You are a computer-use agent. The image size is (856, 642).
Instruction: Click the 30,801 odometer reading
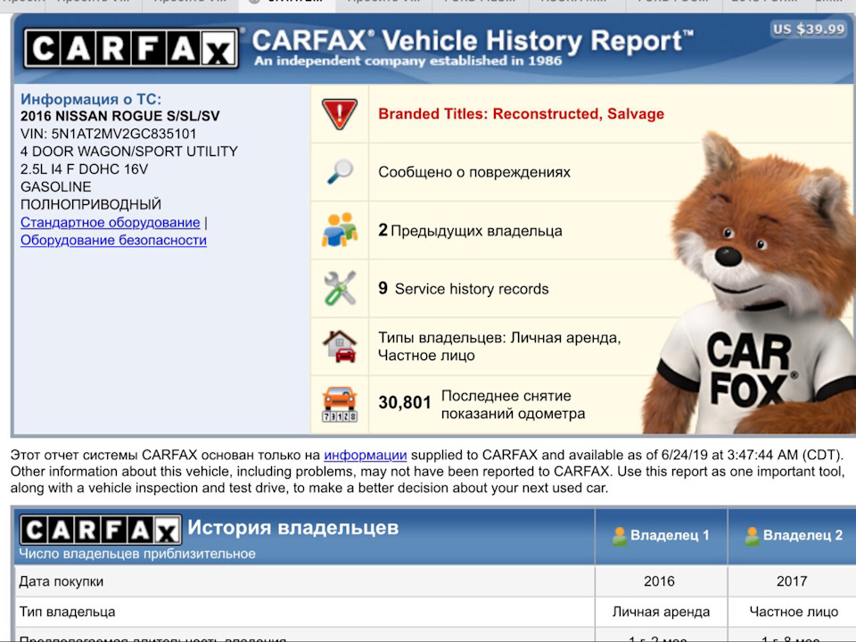[x=405, y=403]
